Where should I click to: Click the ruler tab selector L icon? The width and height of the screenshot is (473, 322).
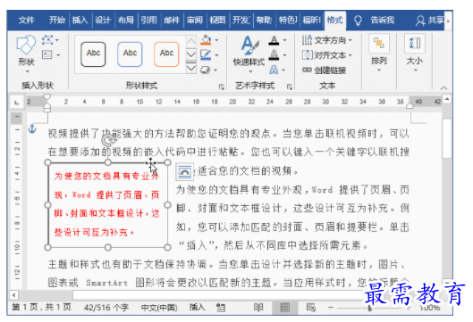point(17,103)
